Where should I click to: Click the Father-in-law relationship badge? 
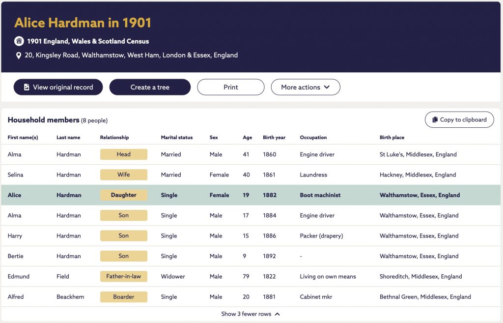pyautogui.click(x=123, y=276)
